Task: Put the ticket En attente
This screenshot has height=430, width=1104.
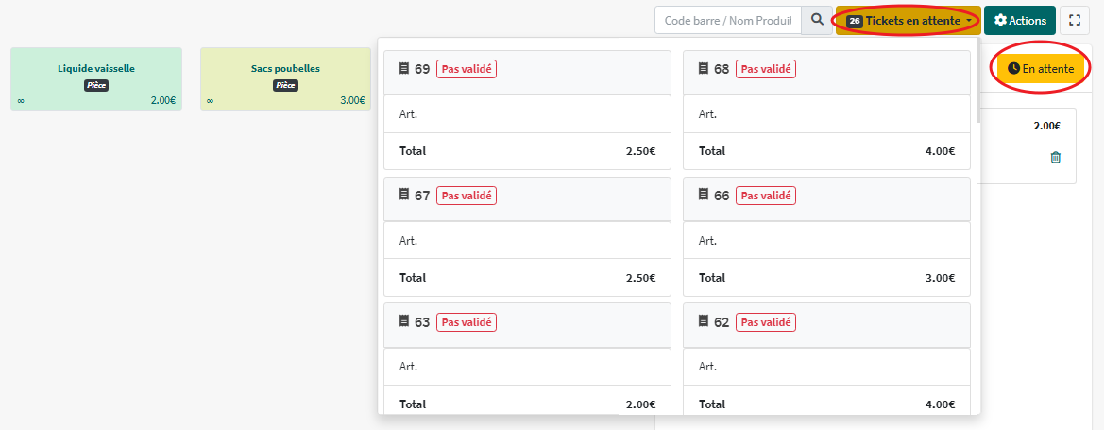Action: tap(1041, 68)
